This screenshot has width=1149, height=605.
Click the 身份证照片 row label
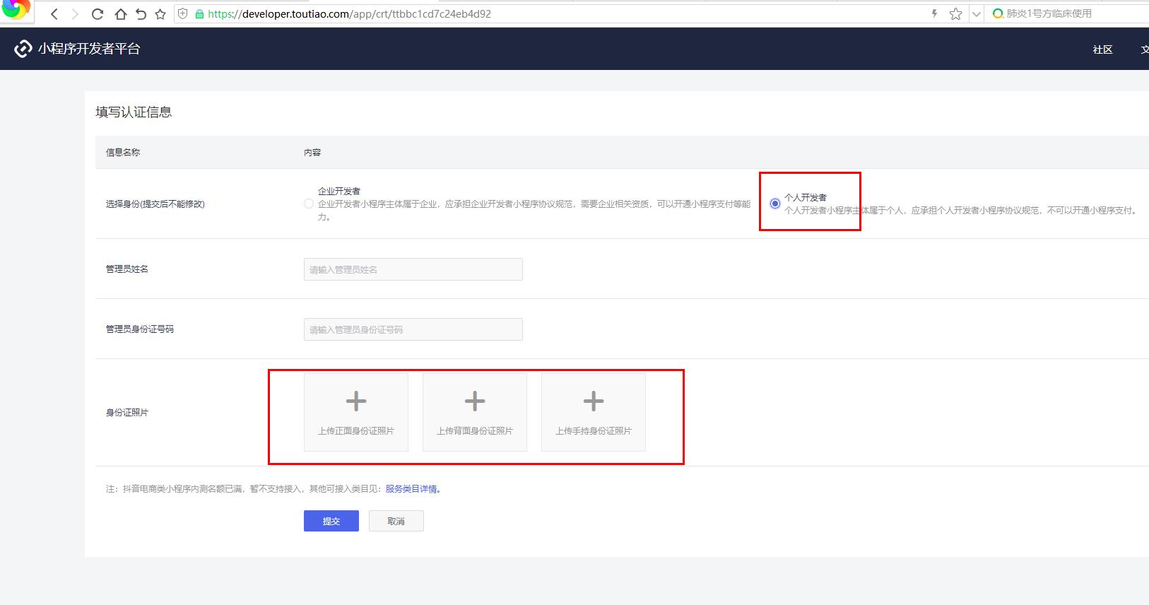point(127,412)
